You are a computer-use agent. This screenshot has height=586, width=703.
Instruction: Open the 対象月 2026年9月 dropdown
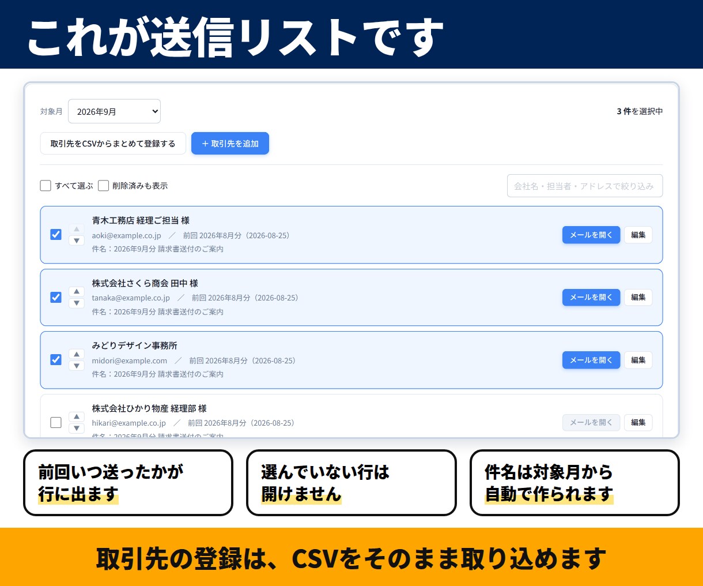point(114,111)
